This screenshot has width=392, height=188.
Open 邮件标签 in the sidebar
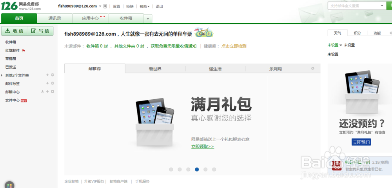point(12,83)
